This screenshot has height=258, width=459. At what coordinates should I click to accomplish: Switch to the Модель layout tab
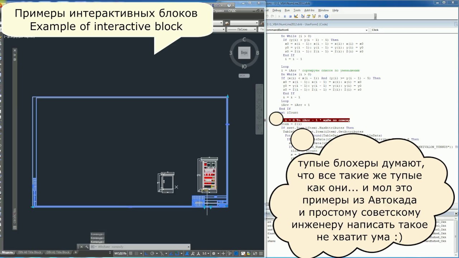point(7,252)
